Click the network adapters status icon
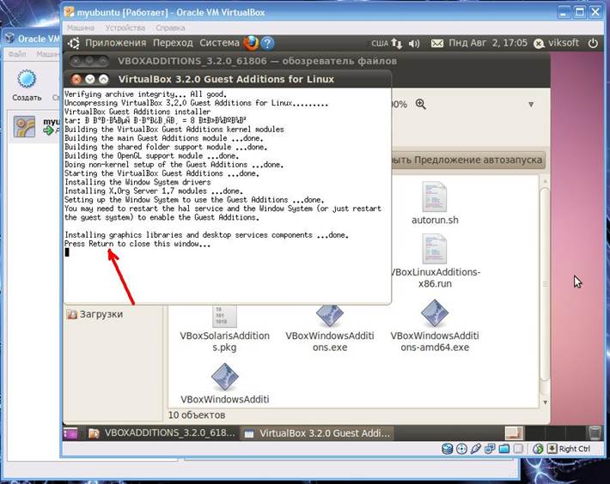Image resolution: width=610 pixels, height=484 pixels. [490, 449]
